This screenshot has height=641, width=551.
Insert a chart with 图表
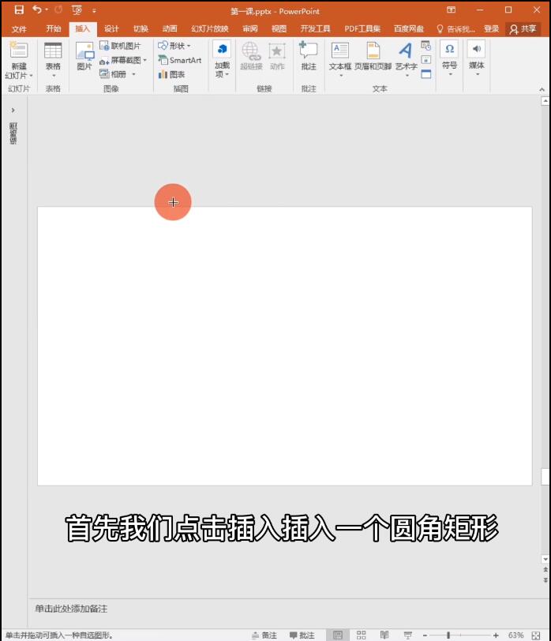point(171,74)
